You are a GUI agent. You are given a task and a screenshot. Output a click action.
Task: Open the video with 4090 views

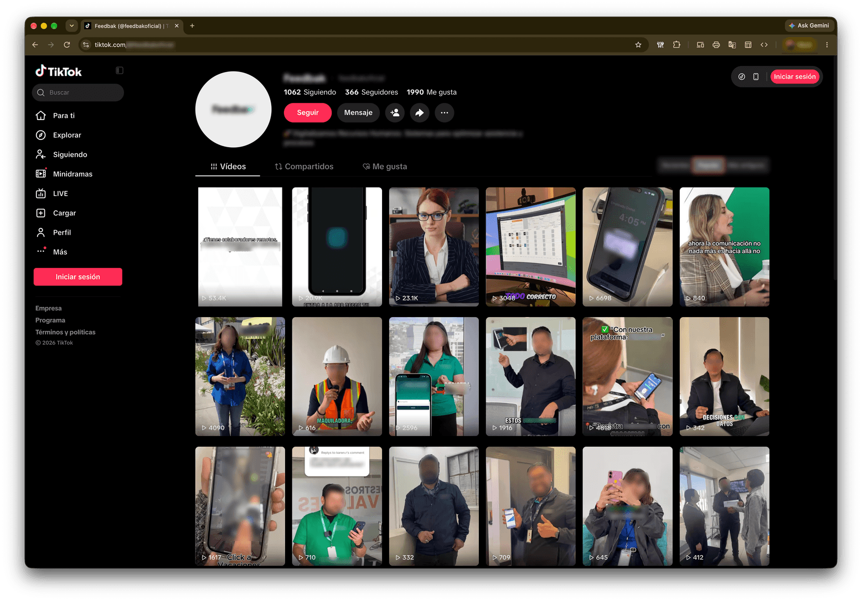[240, 376]
